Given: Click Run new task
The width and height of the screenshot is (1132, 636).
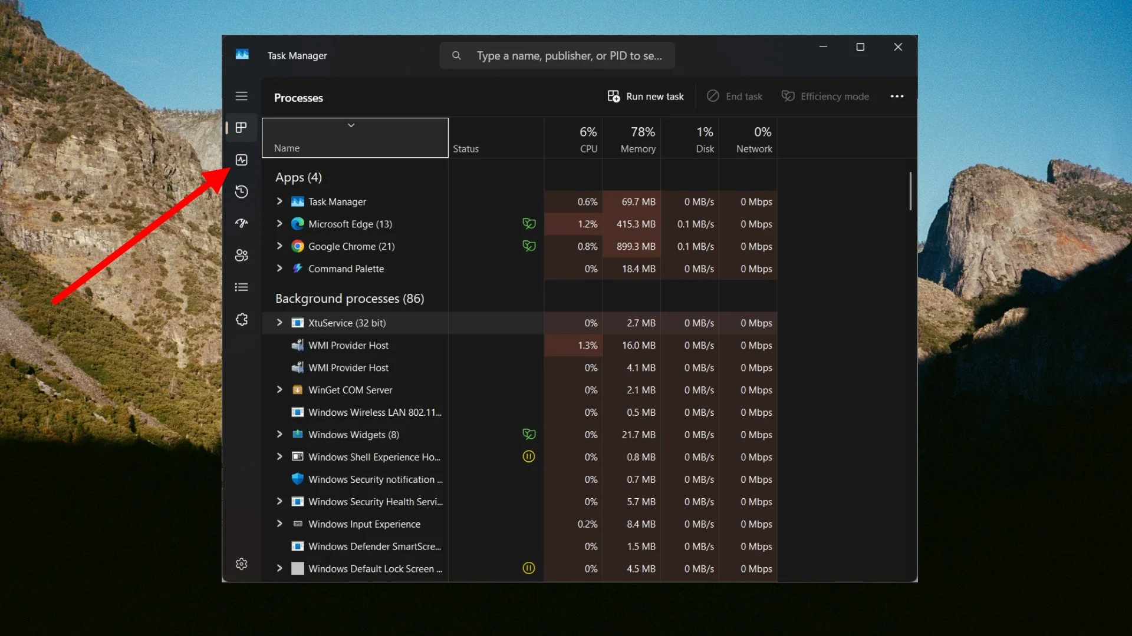Looking at the screenshot, I should [645, 96].
